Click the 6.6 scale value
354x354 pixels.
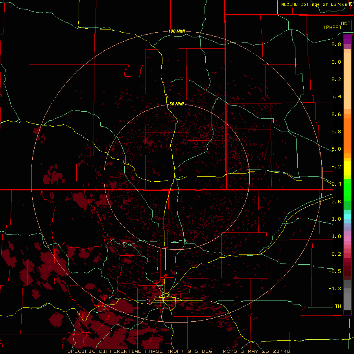[x=336, y=114]
